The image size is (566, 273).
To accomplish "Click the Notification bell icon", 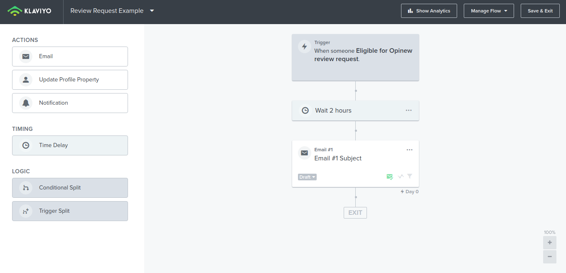I will tap(25, 103).
